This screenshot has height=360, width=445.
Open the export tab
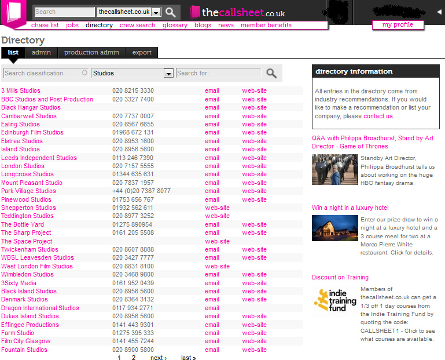click(x=142, y=52)
